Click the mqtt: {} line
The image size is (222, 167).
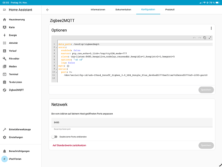coord(64,66)
